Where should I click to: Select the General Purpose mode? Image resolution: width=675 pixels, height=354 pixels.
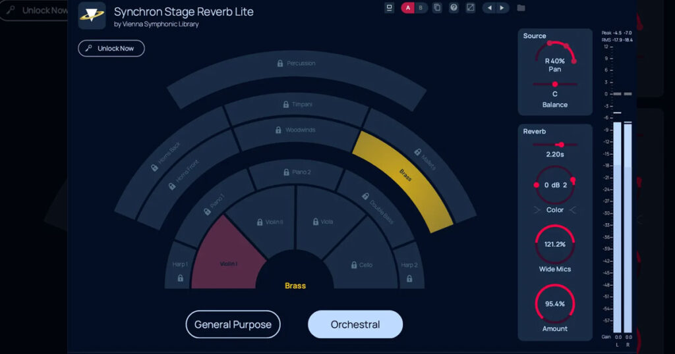[x=233, y=324]
